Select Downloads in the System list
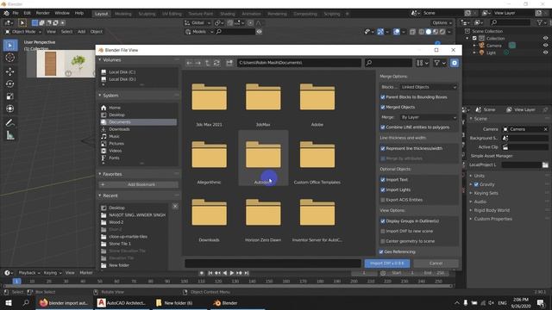 119,129
